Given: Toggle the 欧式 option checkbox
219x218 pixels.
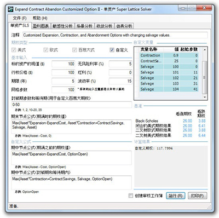Looking at the screenshot, I should pos(45,50).
